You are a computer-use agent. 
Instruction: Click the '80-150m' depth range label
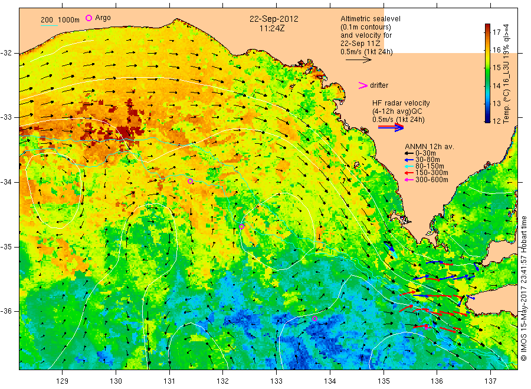[430, 166]
